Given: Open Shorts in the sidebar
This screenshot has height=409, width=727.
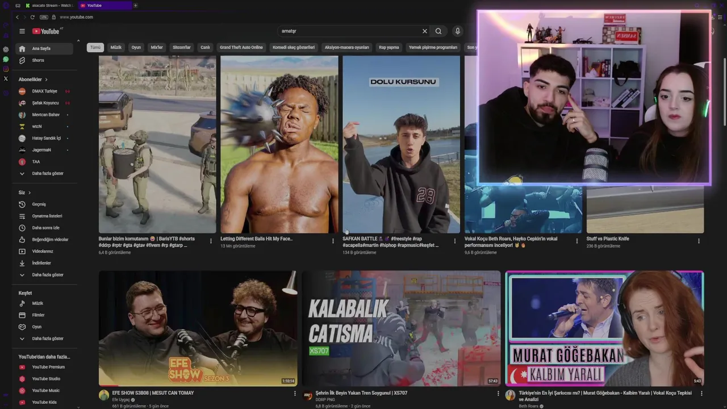Looking at the screenshot, I should 43,60.
